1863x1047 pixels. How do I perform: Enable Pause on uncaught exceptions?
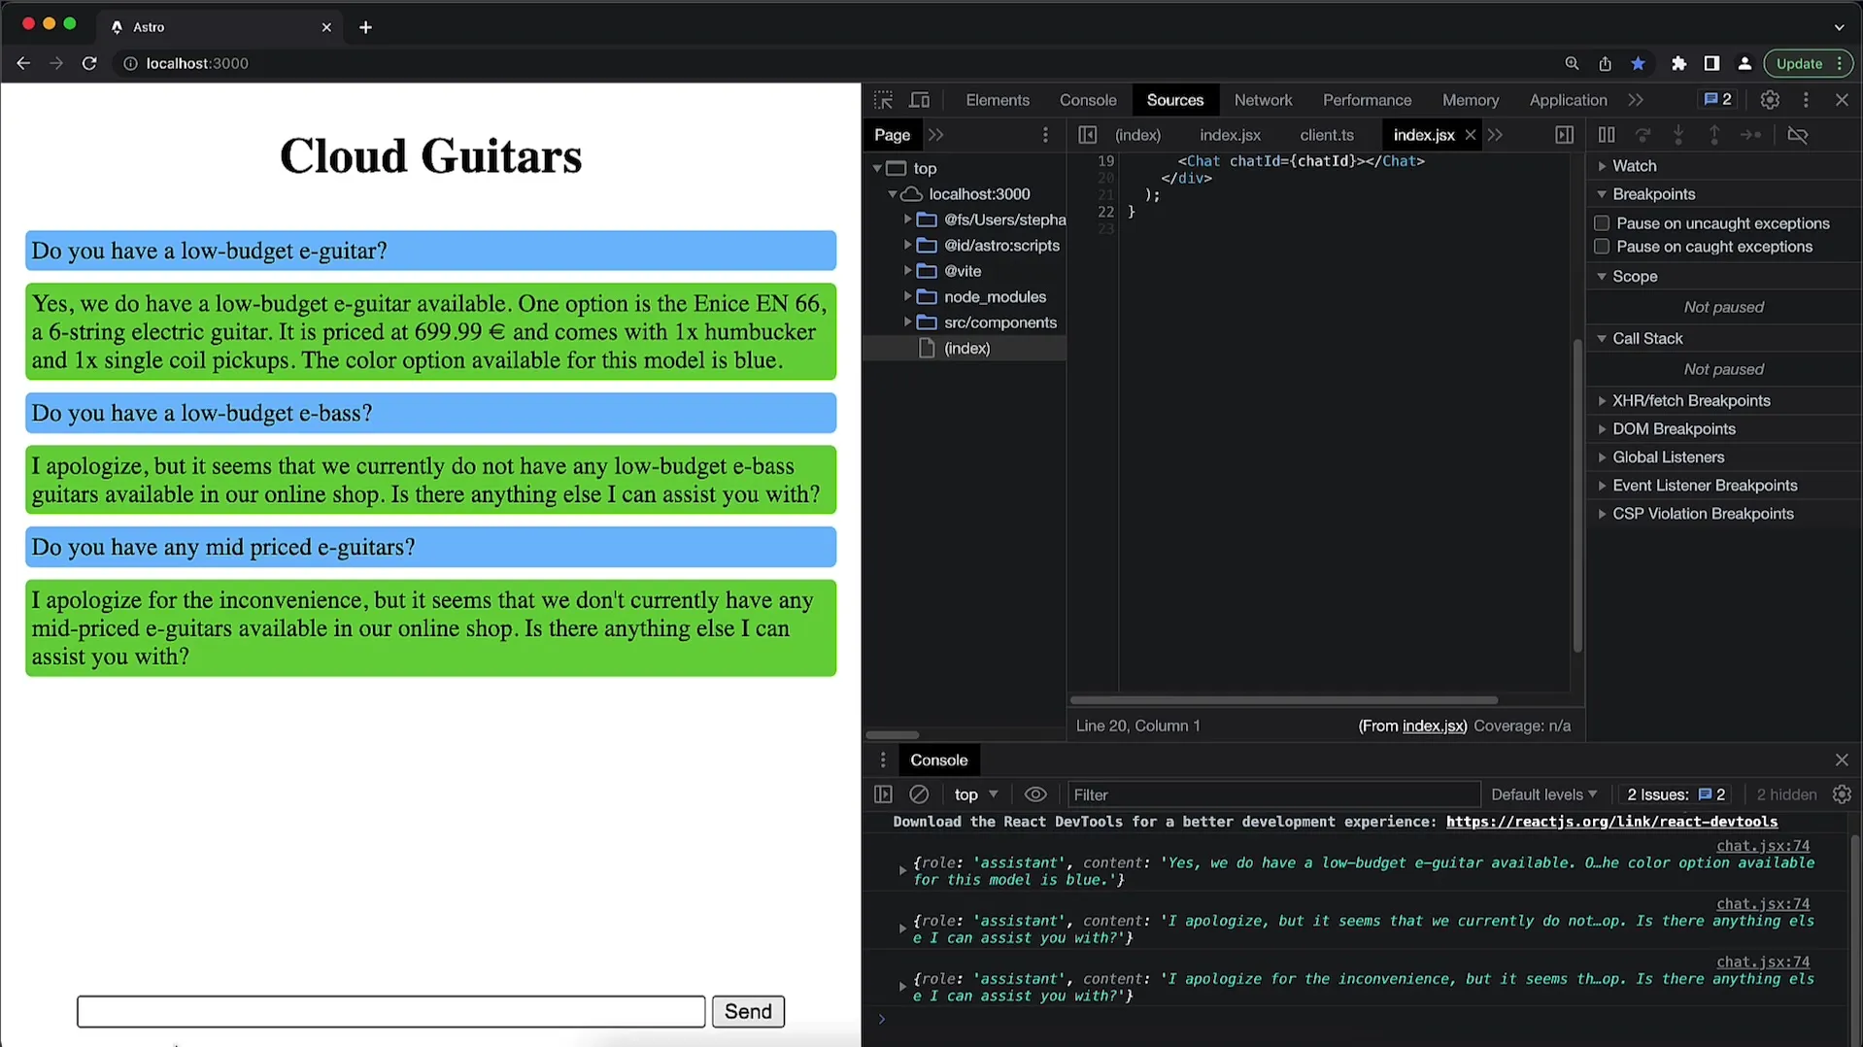[x=1602, y=223]
